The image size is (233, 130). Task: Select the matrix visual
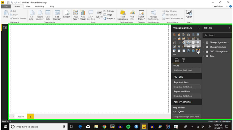(184, 51)
